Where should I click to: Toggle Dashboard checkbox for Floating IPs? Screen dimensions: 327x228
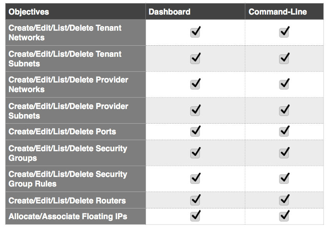click(195, 216)
